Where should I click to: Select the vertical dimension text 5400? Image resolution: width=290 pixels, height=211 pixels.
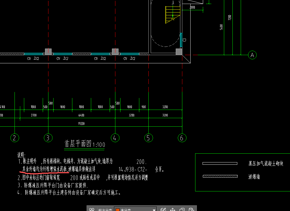pos(221,27)
